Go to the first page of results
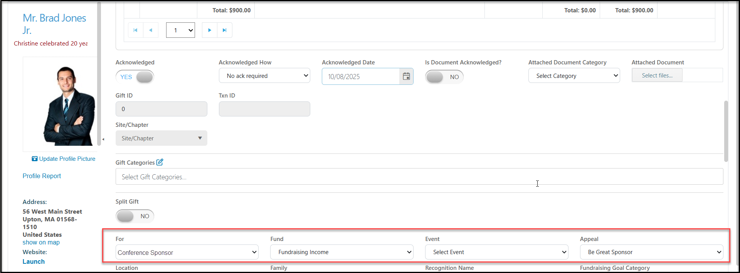 (135, 30)
